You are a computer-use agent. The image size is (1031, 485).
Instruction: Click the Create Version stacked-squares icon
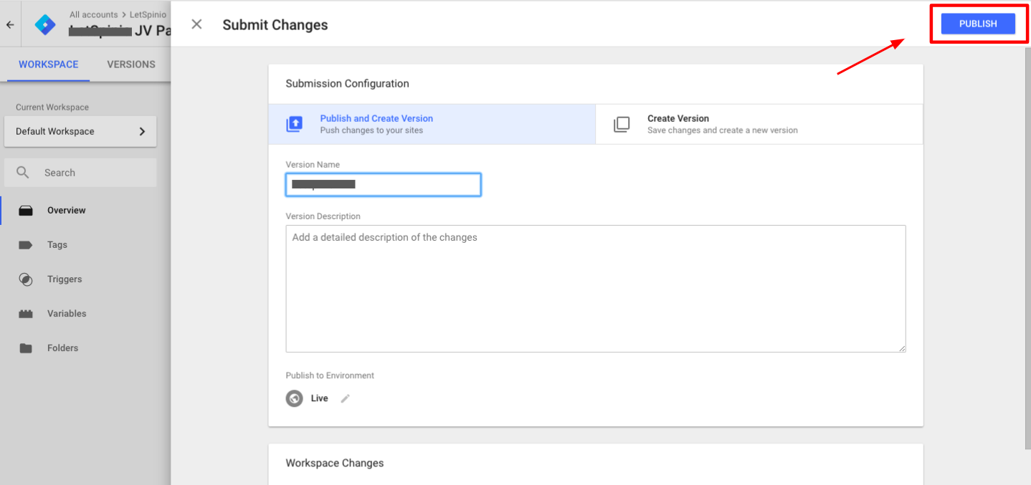click(x=622, y=124)
